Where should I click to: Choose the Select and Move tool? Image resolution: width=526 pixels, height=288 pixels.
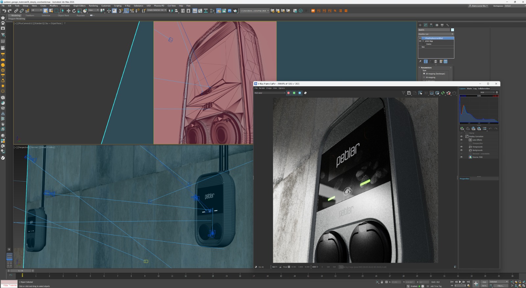click(68, 11)
